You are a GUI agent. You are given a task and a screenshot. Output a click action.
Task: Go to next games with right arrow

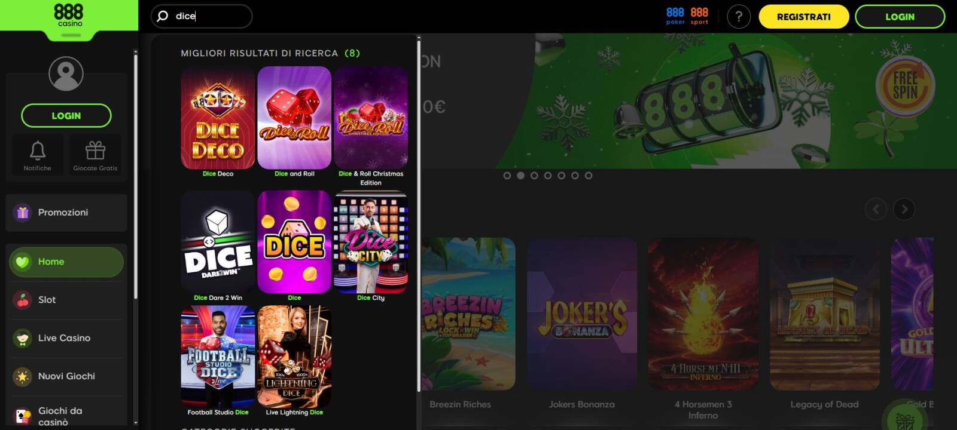pyautogui.click(x=904, y=209)
